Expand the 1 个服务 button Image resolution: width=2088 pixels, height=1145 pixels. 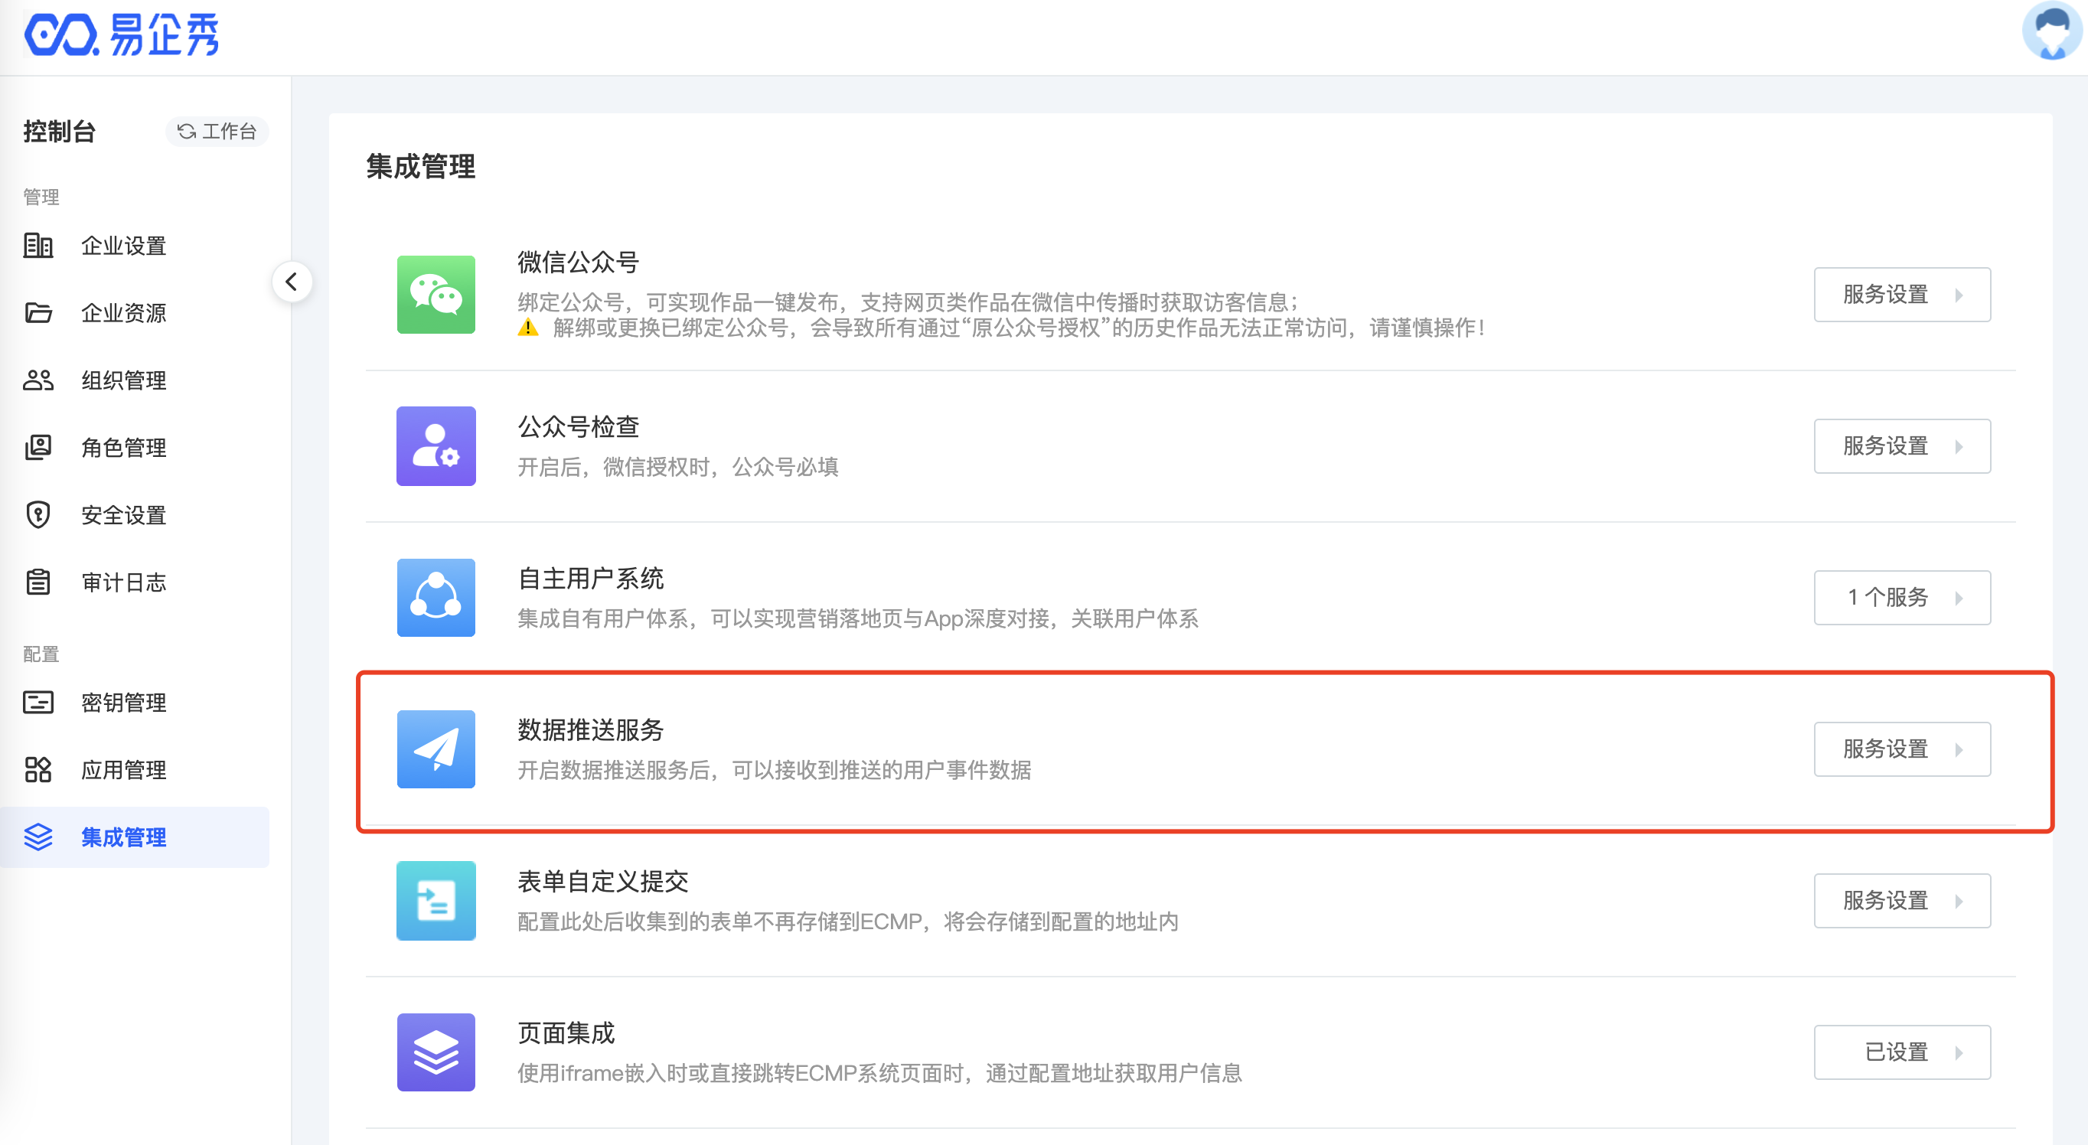click(1901, 597)
